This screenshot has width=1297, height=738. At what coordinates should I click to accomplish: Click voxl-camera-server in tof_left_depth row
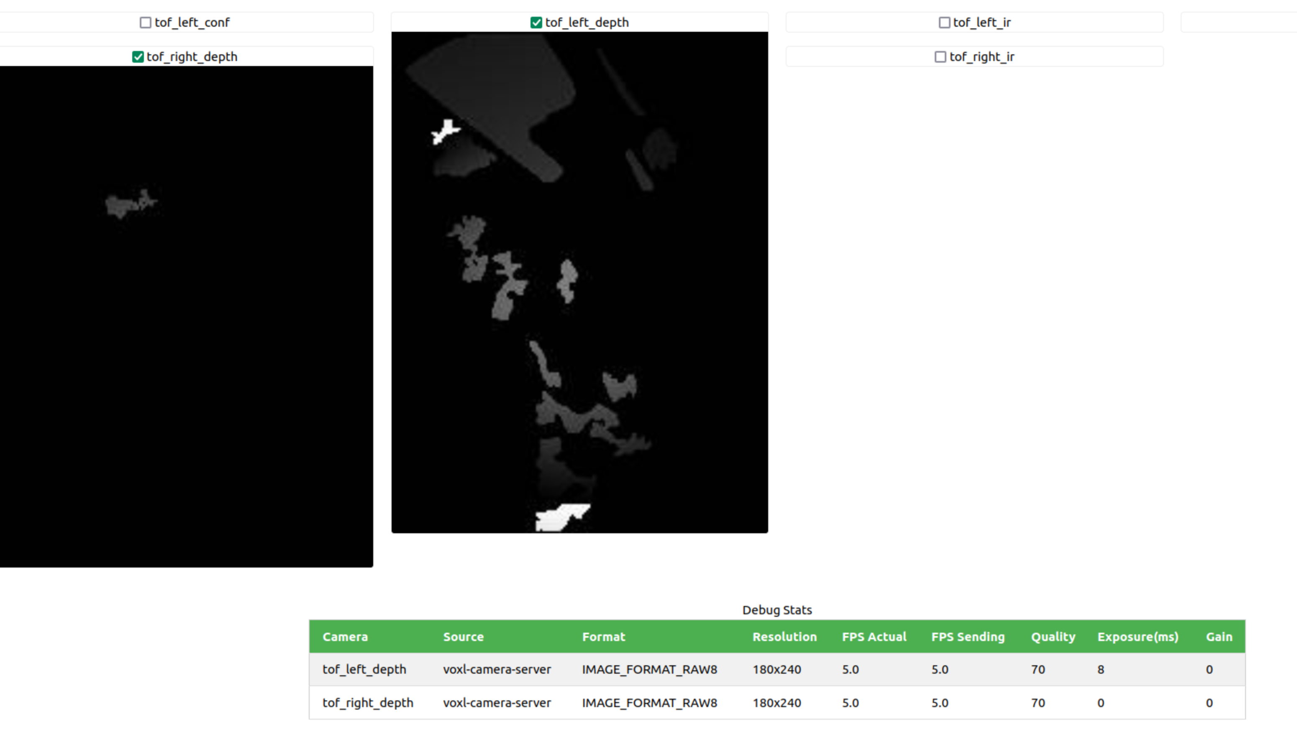[497, 669]
